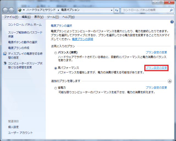Open the address bar history dropdown arrow
The image size is (176, 141).
112,10
